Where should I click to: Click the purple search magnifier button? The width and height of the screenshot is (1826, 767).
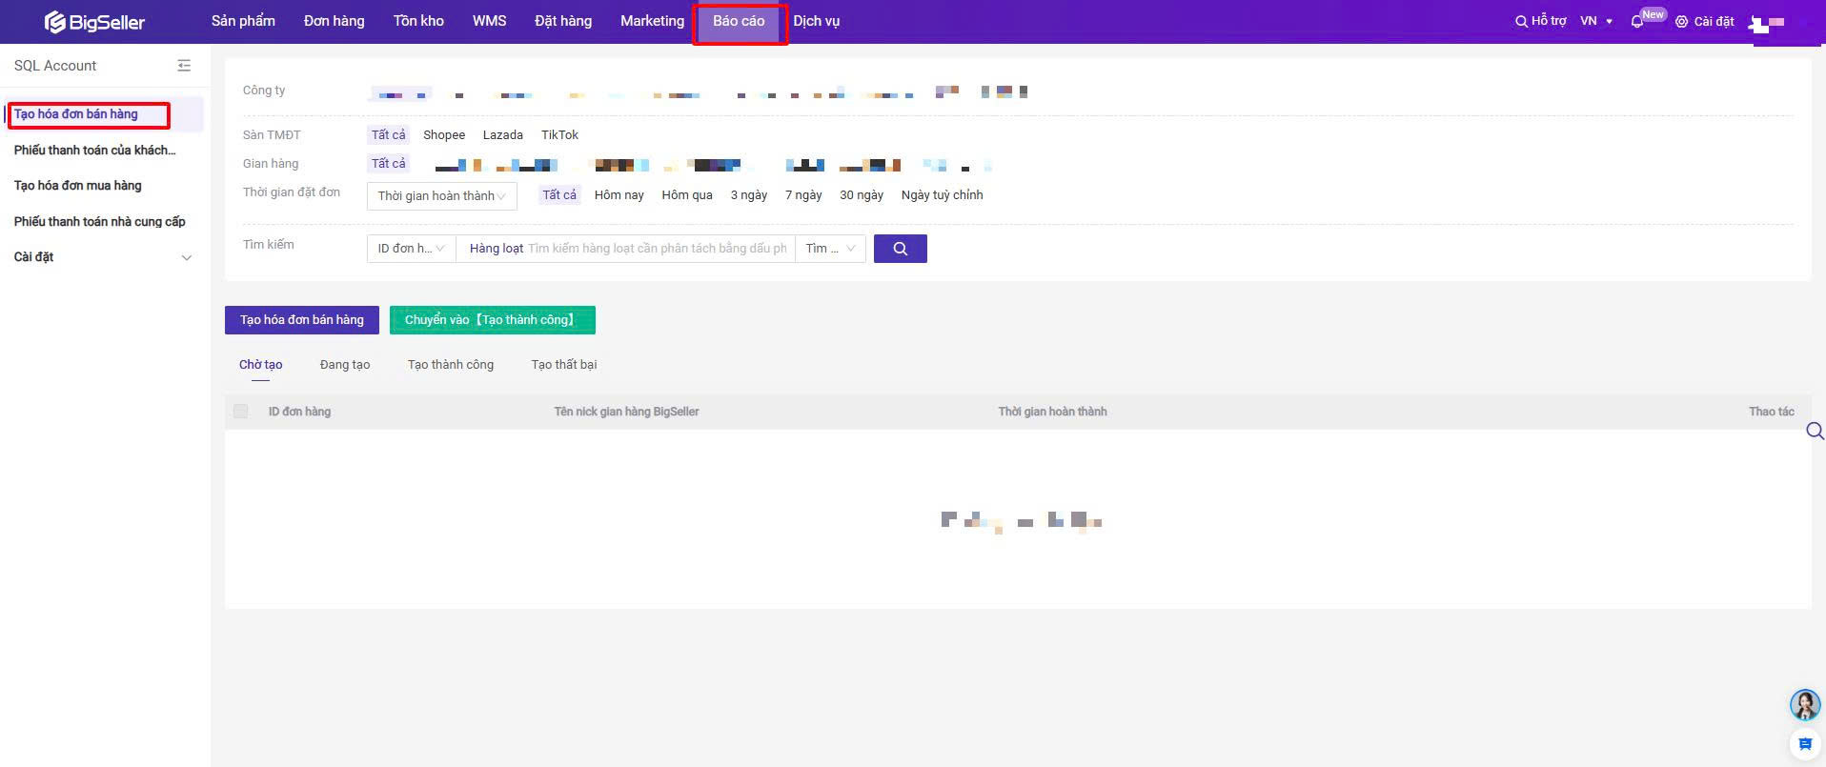900,249
